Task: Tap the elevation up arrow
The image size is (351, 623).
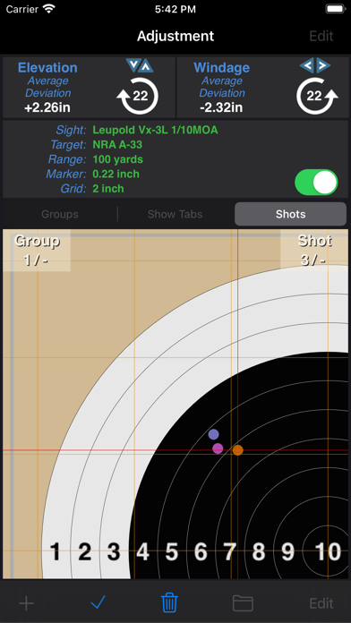Action: (146, 65)
